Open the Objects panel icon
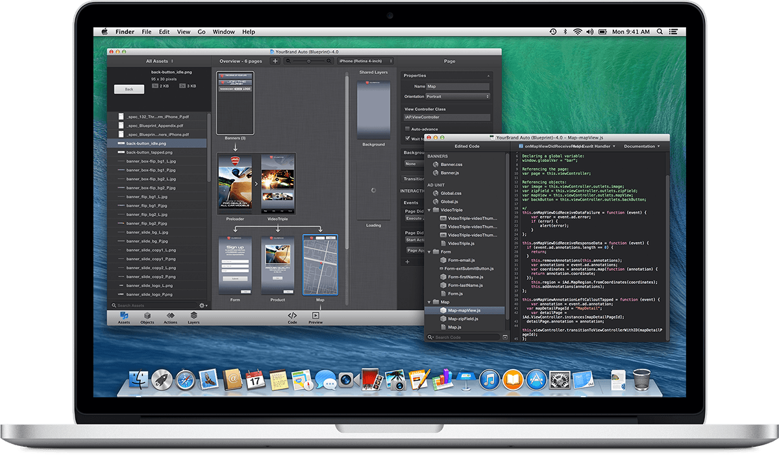779x455 pixels. 147,318
